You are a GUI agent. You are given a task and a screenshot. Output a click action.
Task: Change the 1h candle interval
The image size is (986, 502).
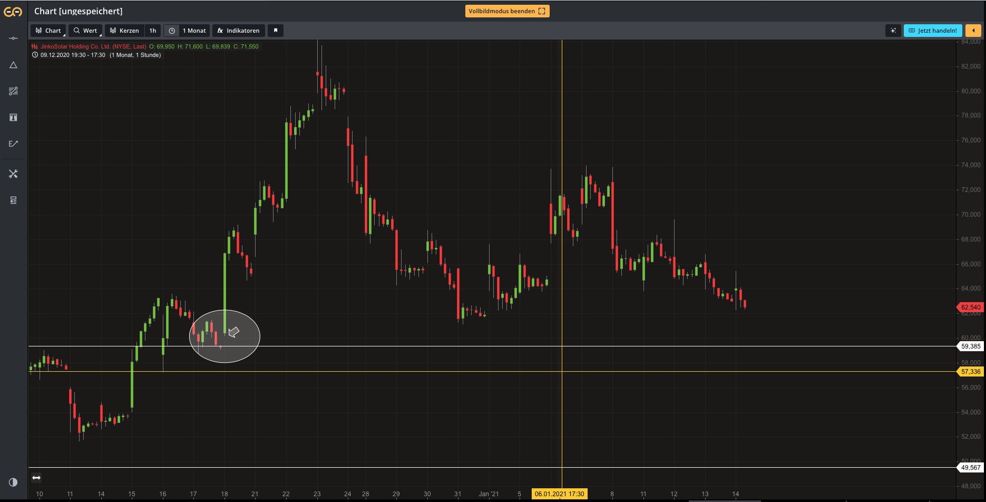click(153, 31)
